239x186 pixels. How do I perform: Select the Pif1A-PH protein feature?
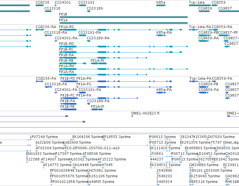coord(124,81)
